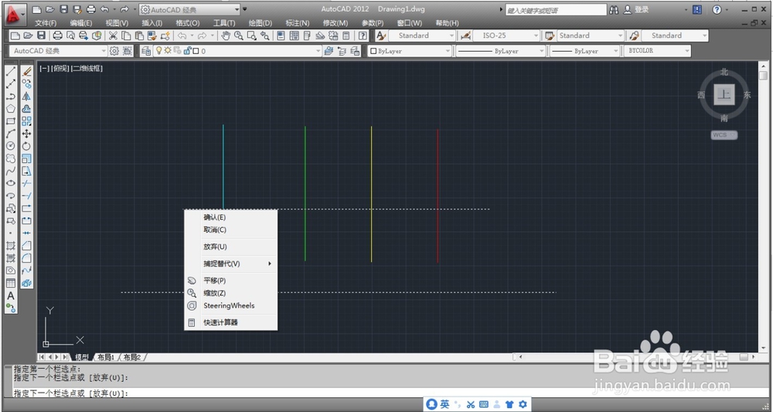Viewport: 773px width, 412px height.
Task: Expand the 捕捉替代(V) submenu arrow
Action: coord(270,264)
